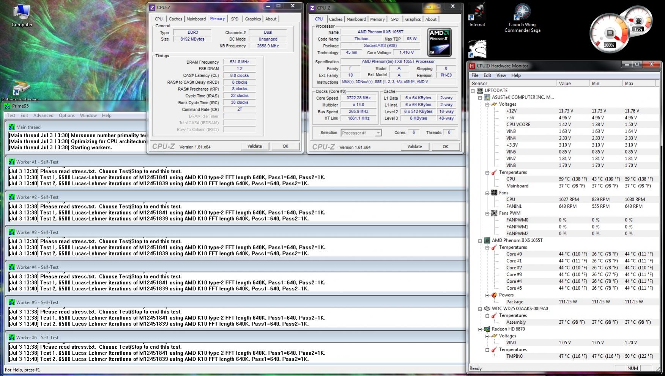Screen dimensions: 665x376
Task: Open the Test menu in Prime95
Action: point(11,116)
